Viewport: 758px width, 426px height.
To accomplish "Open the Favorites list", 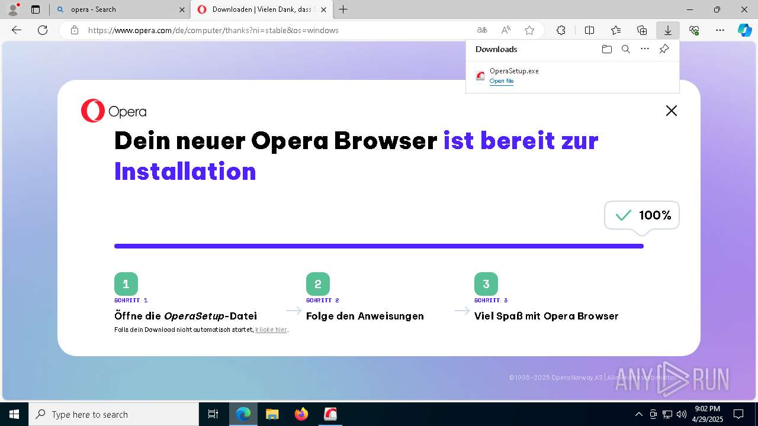I will point(616,30).
